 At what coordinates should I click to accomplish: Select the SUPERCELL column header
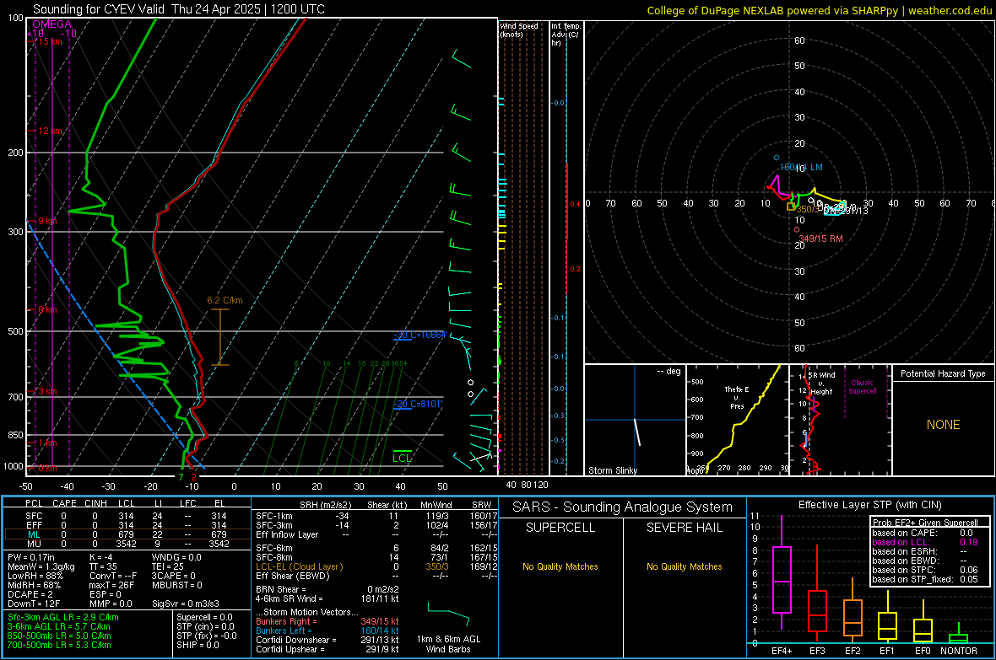click(x=560, y=528)
